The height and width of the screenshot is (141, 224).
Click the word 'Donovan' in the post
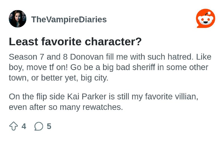click(87, 57)
